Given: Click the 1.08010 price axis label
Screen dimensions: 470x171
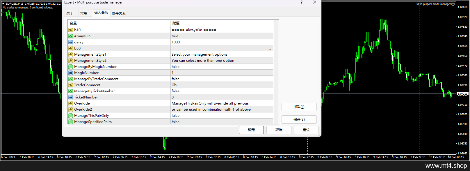Looking at the screenshot, I should (x=462, y=7).
